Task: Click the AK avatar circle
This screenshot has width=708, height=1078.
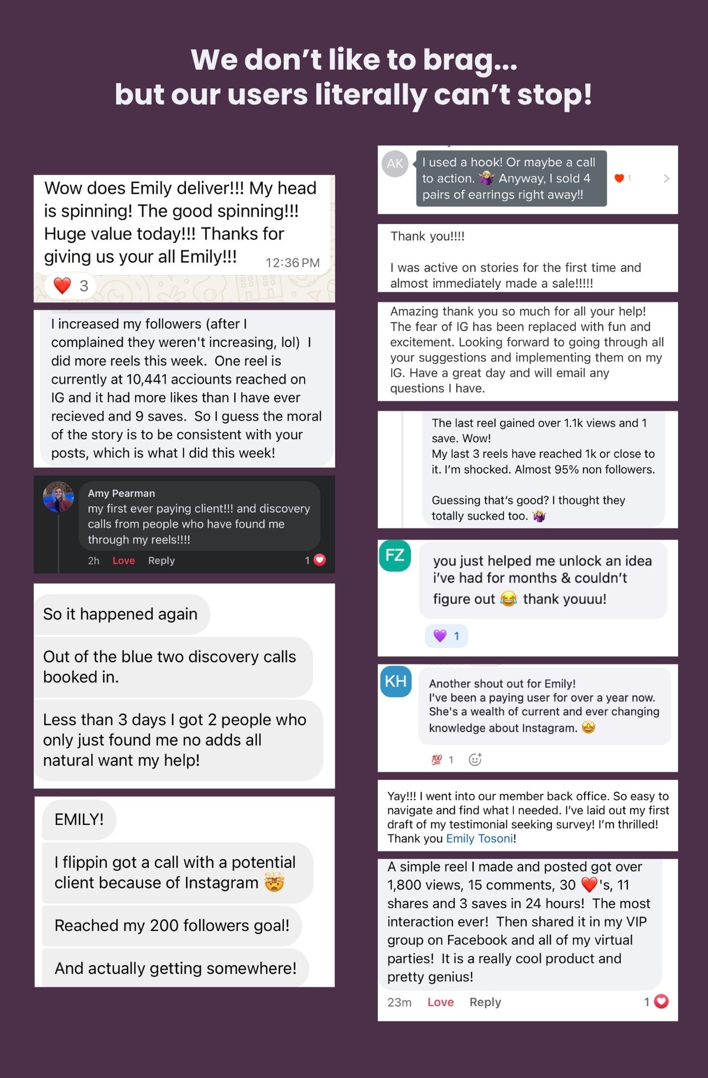Action: [395, 164]
